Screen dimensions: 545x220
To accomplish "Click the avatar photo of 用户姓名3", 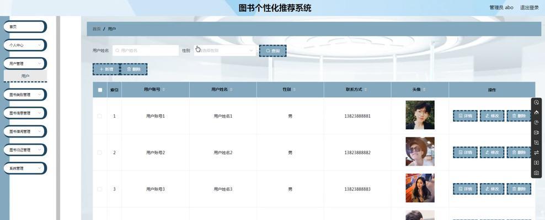I will (420, 188).
